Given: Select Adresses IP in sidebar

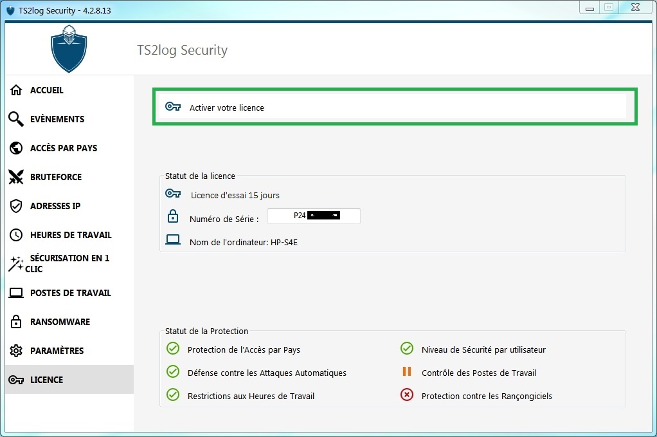Looking at the screenshot, I should pos(69,206).
